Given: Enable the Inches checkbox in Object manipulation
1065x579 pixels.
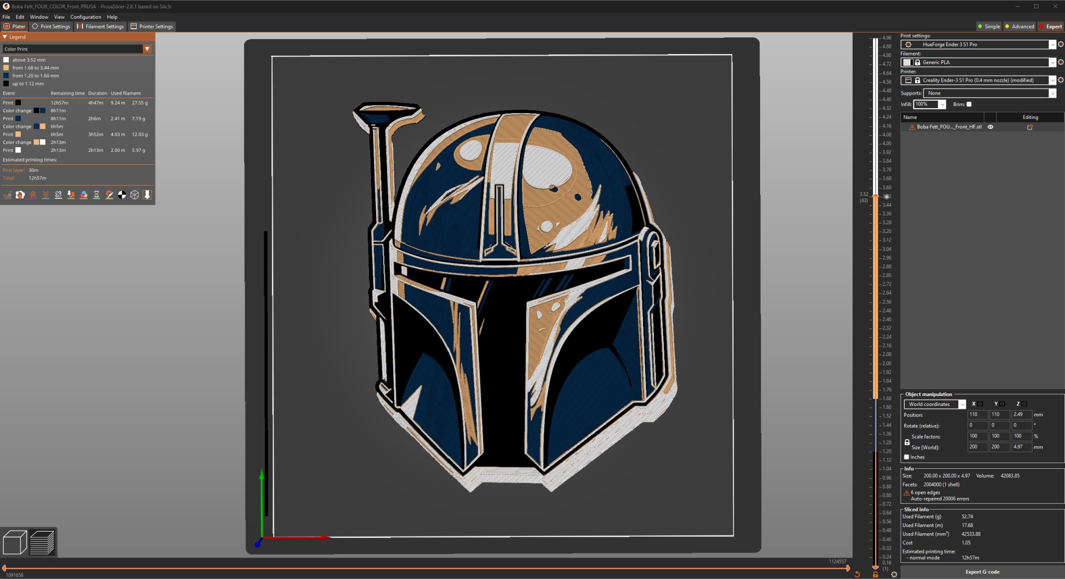Looking at the screenshot, I should click(x=907, y=457).
